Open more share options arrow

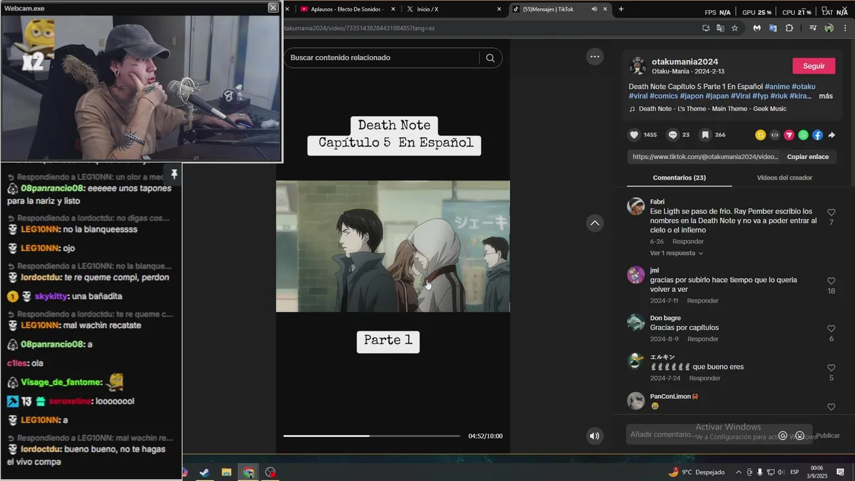coord(832,135)
